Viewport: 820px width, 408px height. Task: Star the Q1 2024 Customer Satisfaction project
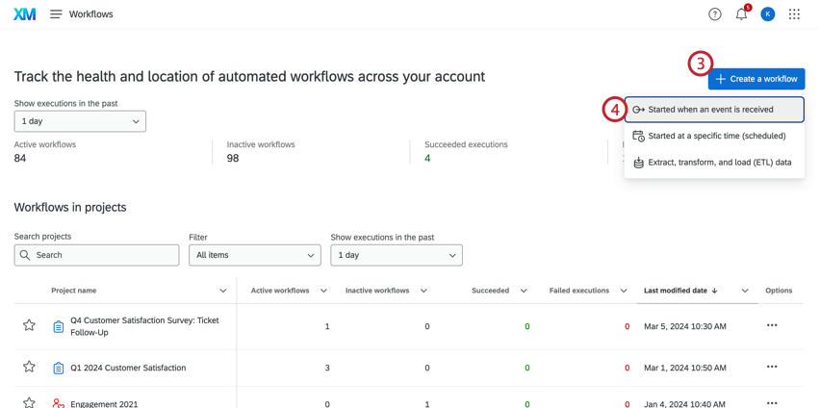(x=29, y=368)
